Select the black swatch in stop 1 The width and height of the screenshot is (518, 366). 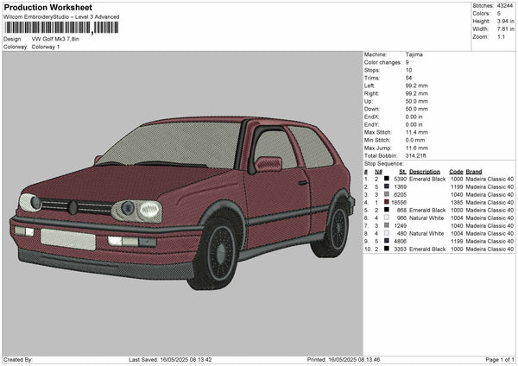tap(386, 179)
